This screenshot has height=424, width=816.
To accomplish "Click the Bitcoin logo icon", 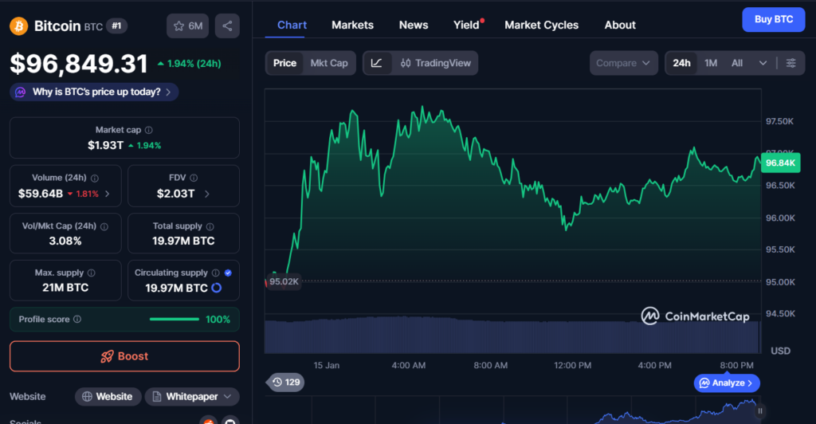I will [18, 26].
